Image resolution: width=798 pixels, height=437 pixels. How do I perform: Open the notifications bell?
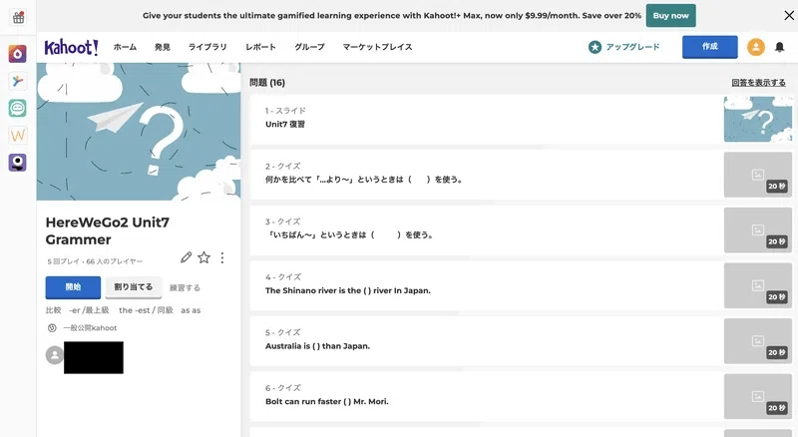click(x=779, y=47)
